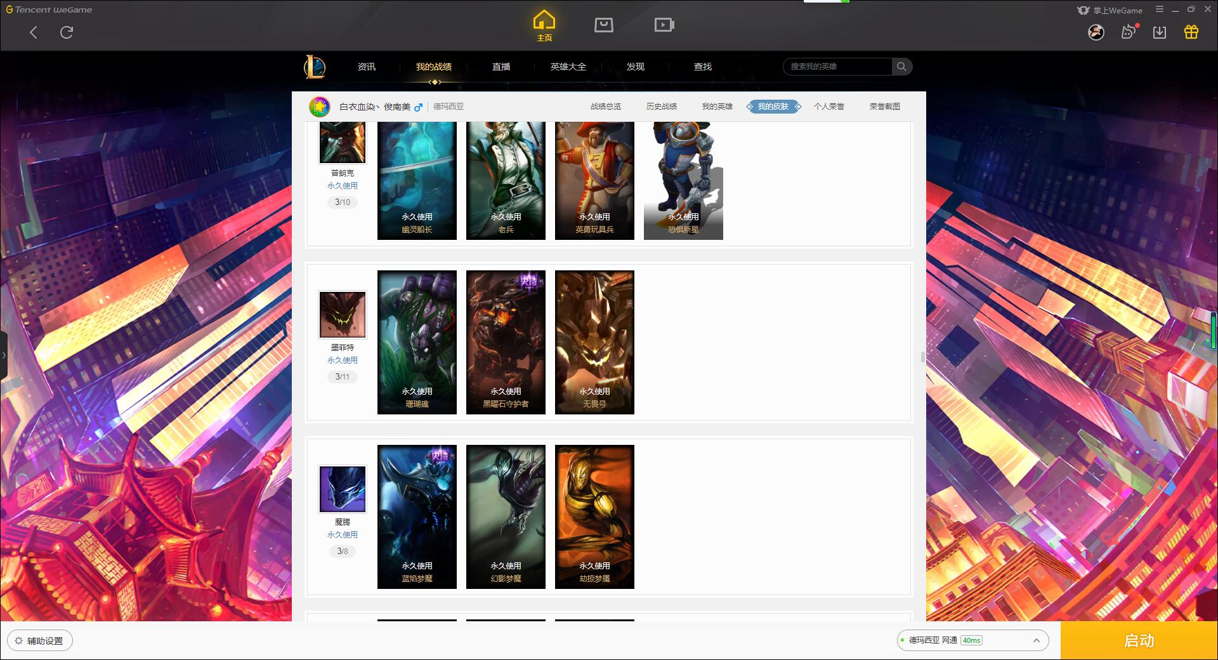The width and height of the screenshot is (1218, 660).
Task: Open 历史战绩 sub-tab
Action: (662, 107)
